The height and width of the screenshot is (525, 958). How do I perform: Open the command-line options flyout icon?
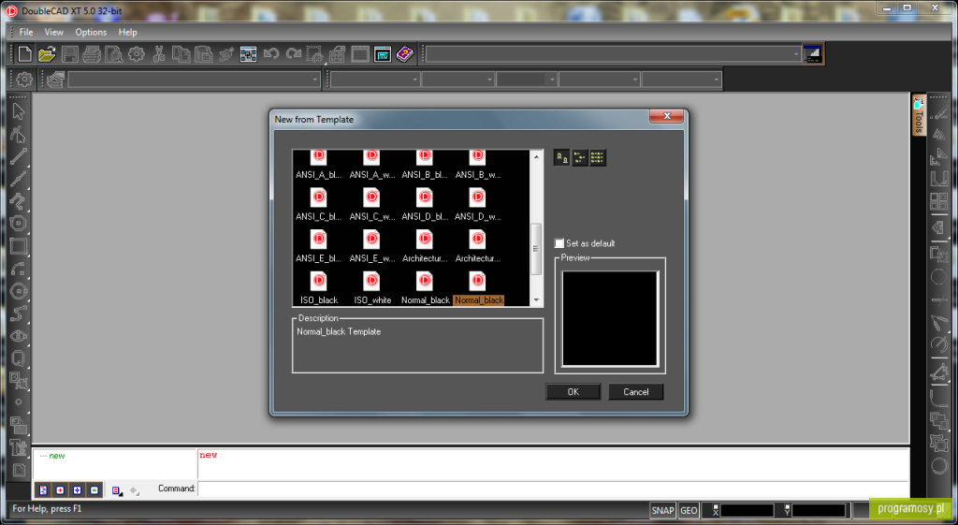click(x=117, y=490)
